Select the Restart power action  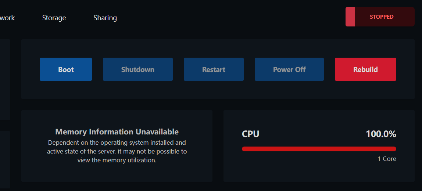(x=214, y=69)
